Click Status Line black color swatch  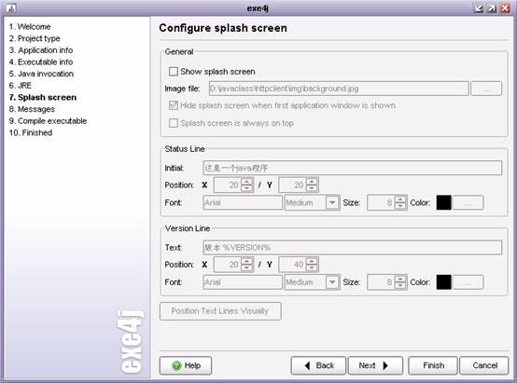(444, 202)
